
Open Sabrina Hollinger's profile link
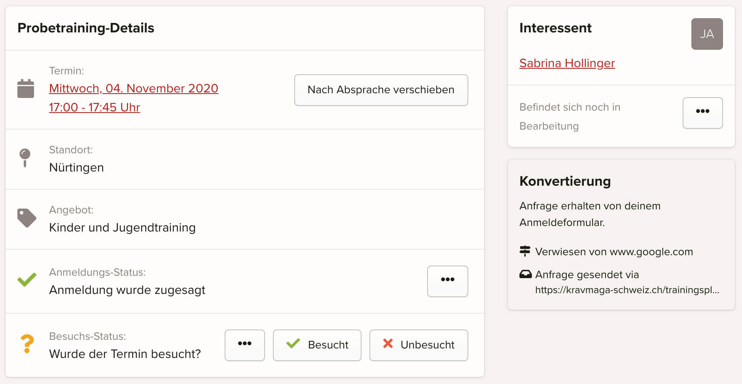567,63
